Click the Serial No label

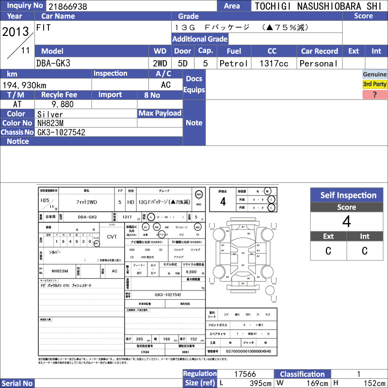click(17, 383)
